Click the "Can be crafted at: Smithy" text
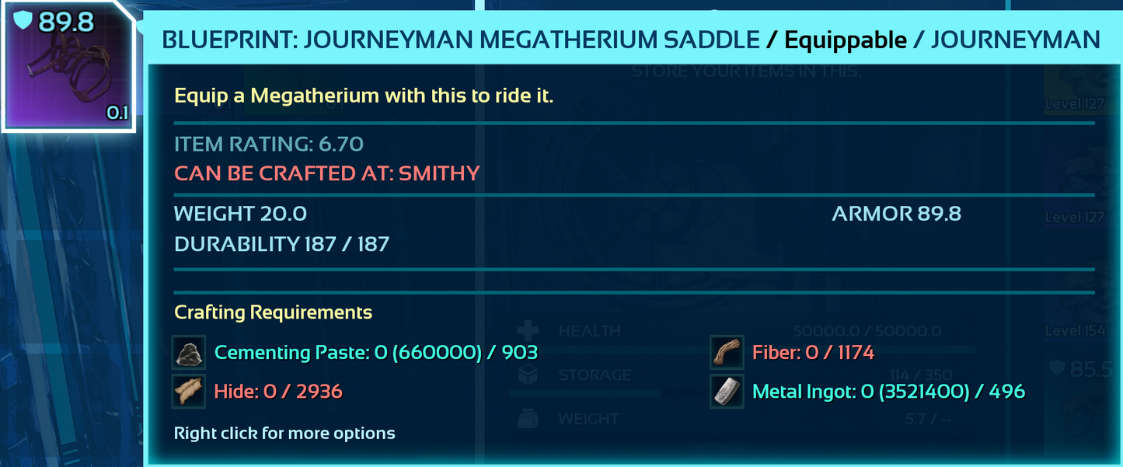1123x467 pixels. pyautogui.click(x=326, y=173)
